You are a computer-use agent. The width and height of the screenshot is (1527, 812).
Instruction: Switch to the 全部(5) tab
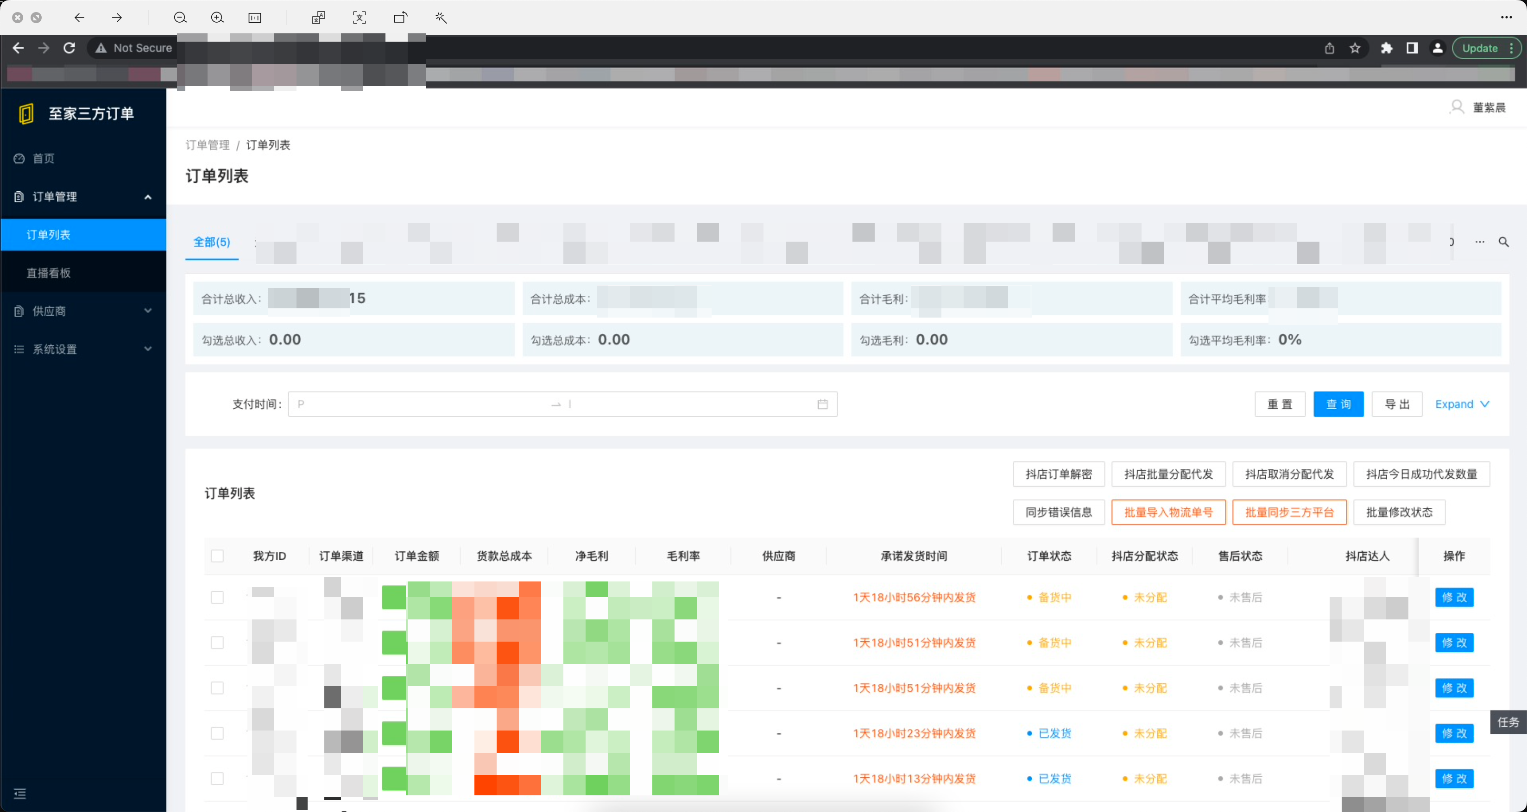click(x=212, y=242)
